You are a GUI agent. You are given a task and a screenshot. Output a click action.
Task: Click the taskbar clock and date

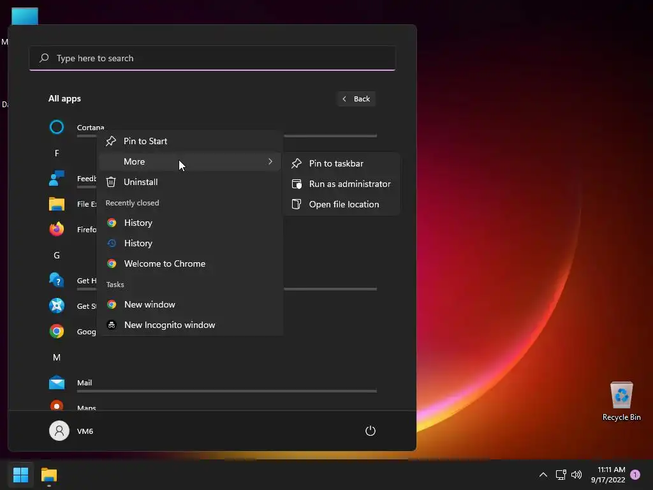pyautogui.click(x=608, y=475)
